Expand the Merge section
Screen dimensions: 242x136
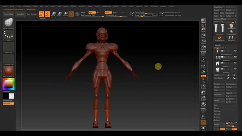point(217,108)
